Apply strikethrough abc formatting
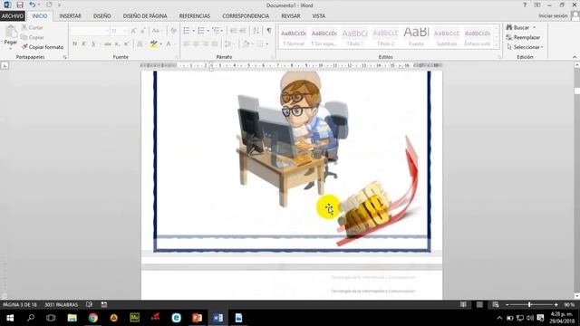This screenshot has height=326, width=580. click(x=108, y=44)
